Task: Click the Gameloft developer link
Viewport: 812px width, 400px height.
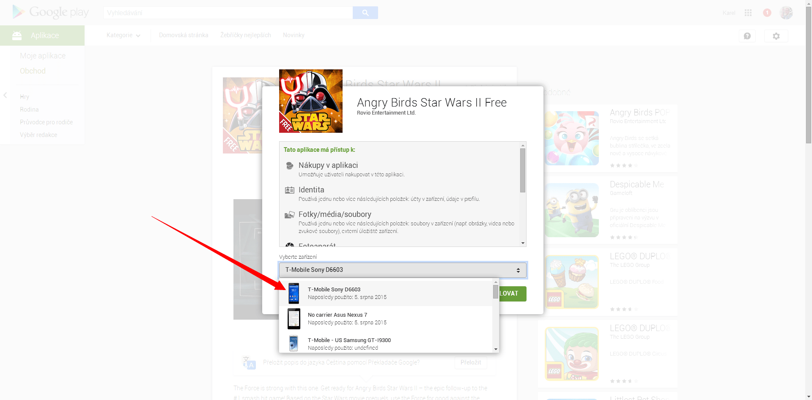Action: [x=621, y=193]
